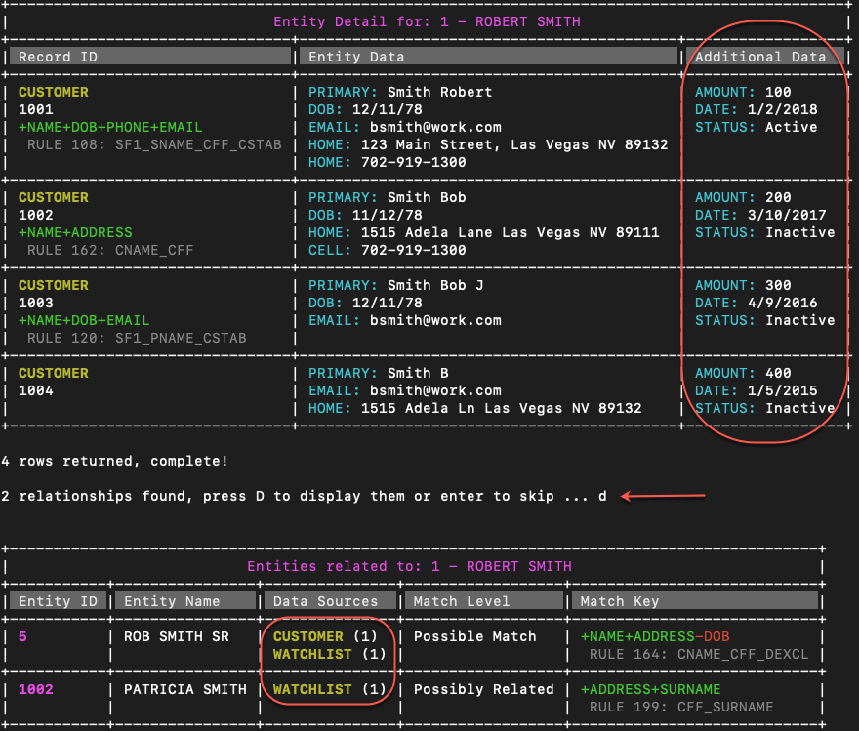
Task: Click AMOUNT 400 in the last record
Action: tap(743, 373)
